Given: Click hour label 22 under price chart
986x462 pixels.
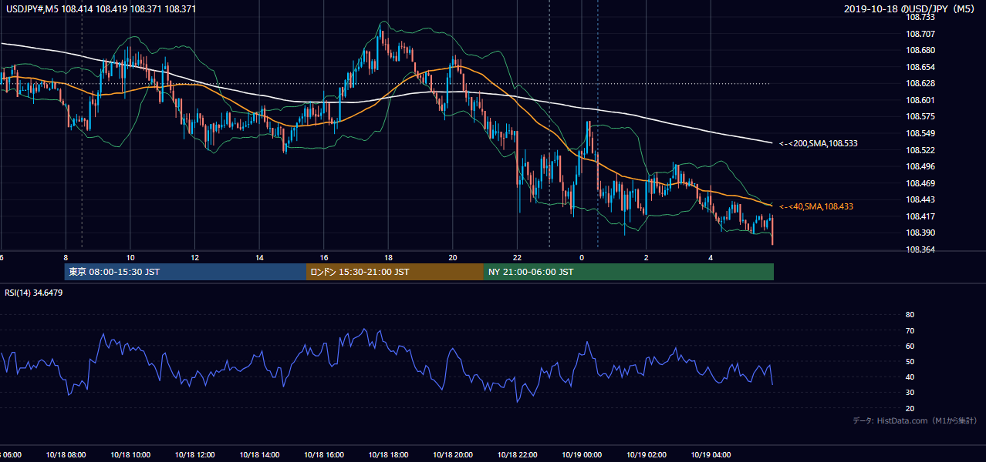Looking at the screenshot, I should 518,258.
